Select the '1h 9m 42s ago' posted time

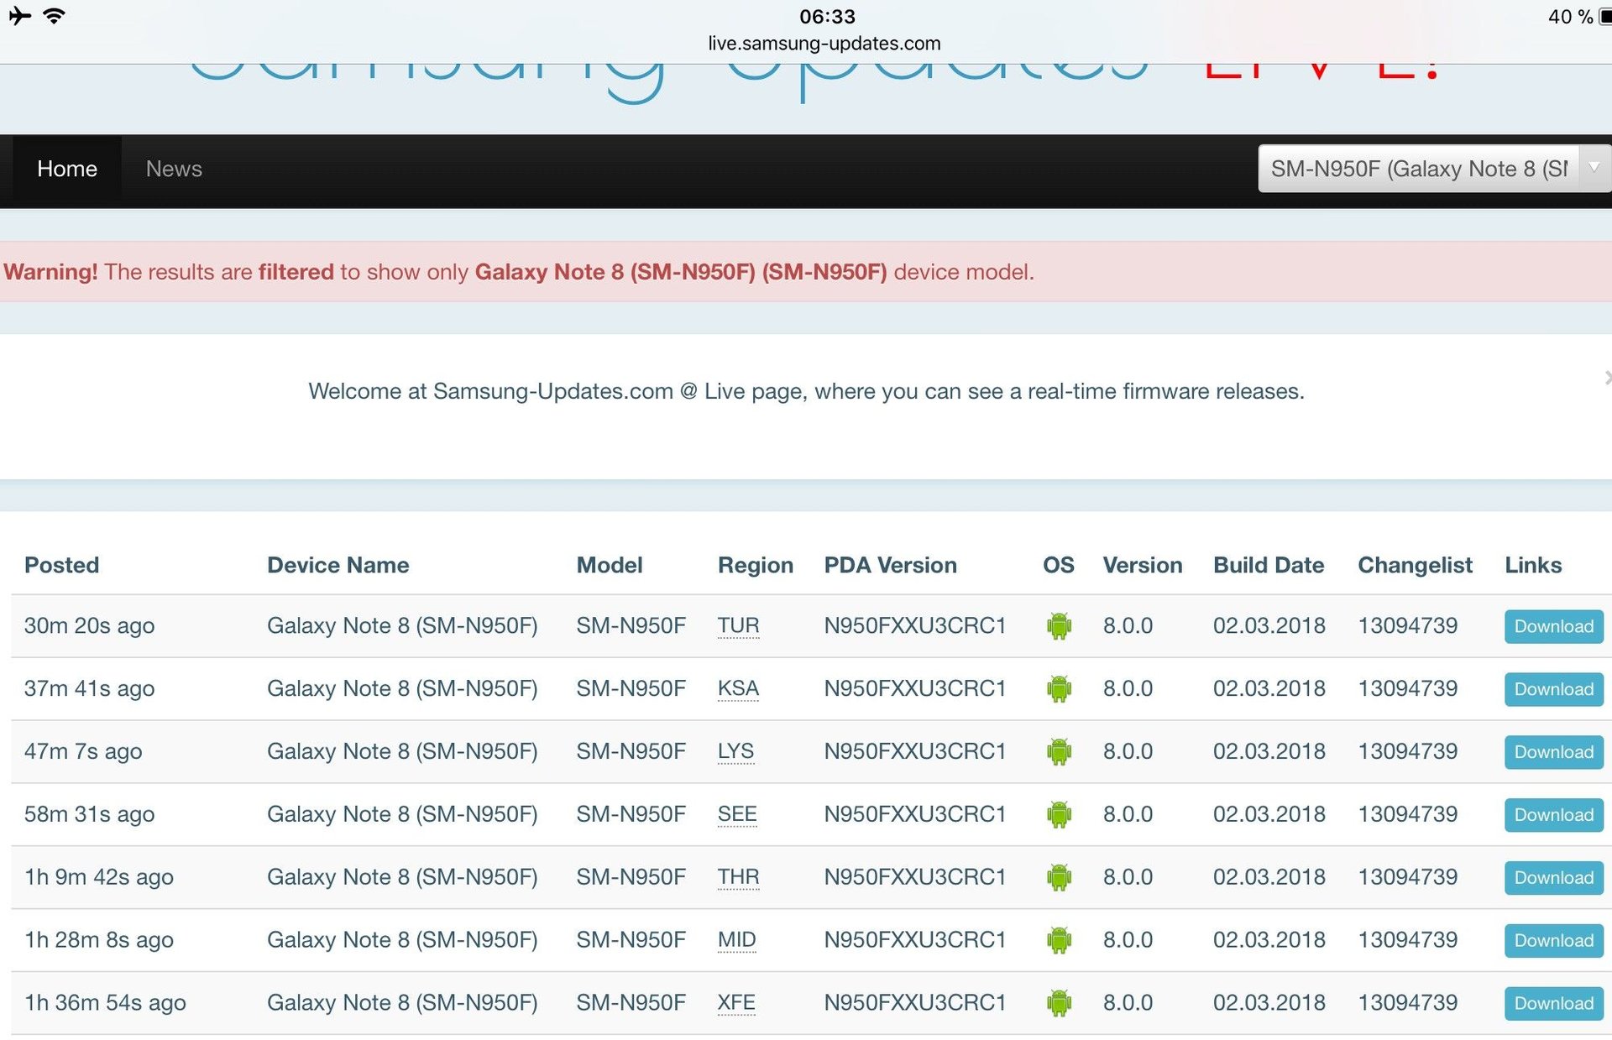(98, 877)
